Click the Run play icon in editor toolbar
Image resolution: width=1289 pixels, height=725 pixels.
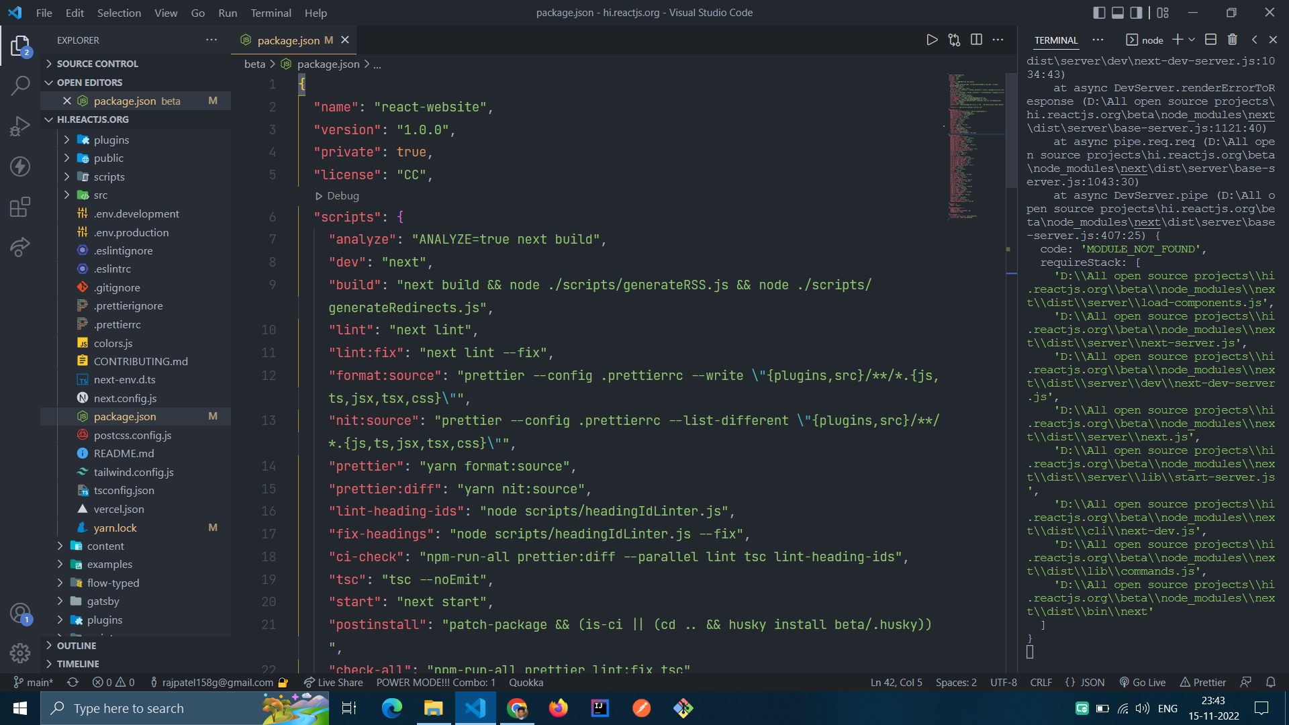(x=932, y=40)
